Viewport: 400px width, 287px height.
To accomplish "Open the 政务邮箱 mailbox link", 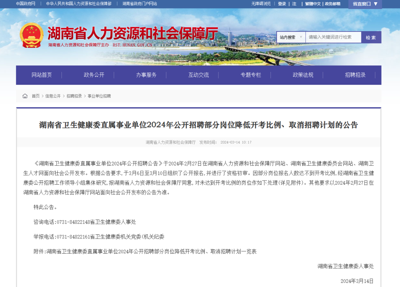I will coord(333,4).
